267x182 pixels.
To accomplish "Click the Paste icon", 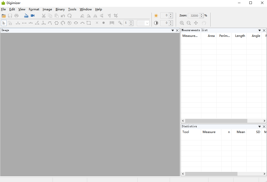I will tap(57, 16).
